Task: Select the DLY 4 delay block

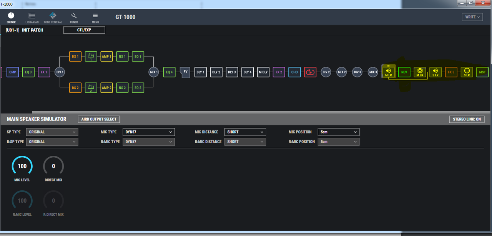Action: [x=248, y=72]
